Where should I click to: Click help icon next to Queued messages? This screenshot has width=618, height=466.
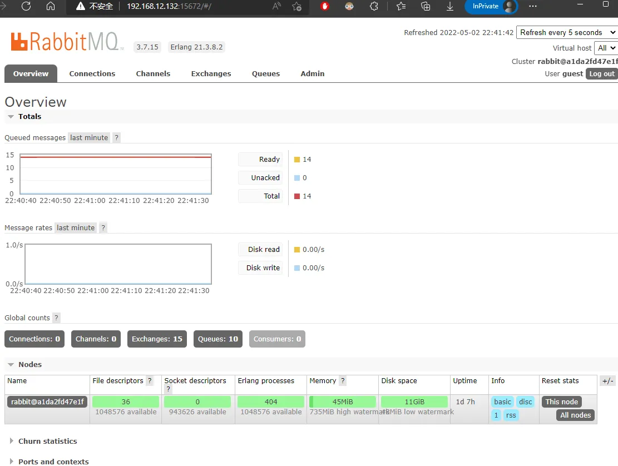click(116, 138)
